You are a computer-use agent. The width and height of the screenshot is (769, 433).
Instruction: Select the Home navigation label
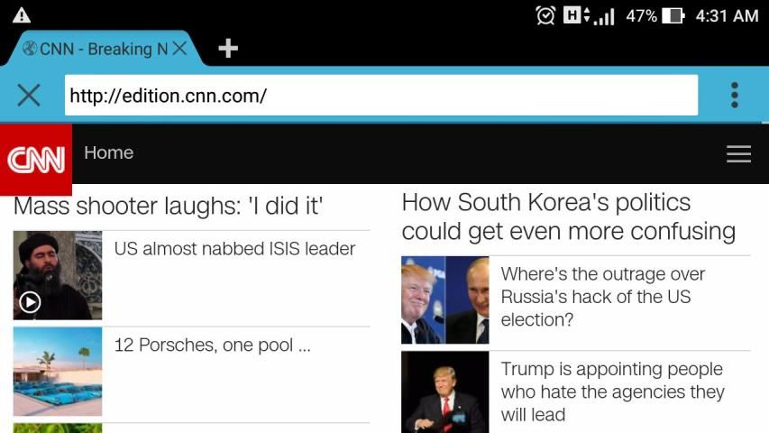tap(108, 152)
